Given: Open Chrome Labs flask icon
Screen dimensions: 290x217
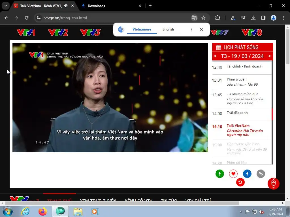Looking at the screenshot, I should point(233,18).
